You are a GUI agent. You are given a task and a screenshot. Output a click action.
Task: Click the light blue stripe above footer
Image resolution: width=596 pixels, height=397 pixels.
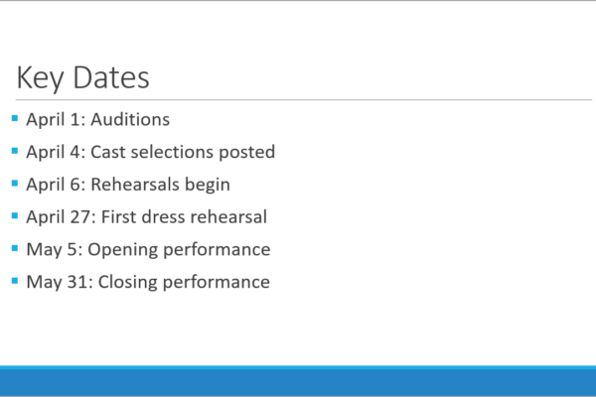coord(298,368)
